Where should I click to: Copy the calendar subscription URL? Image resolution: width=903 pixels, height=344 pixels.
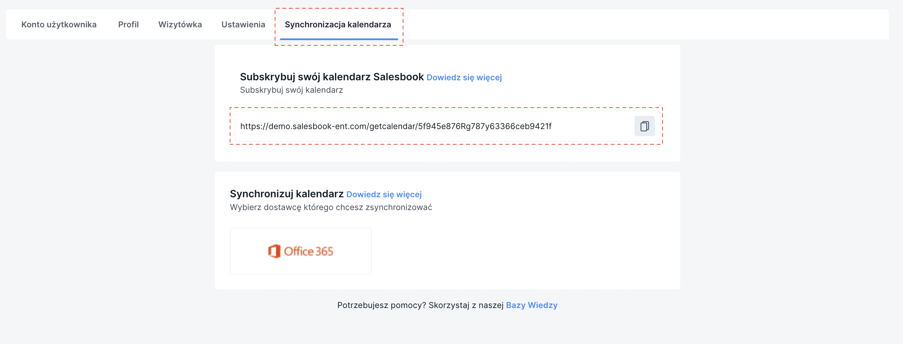[644, 126]
